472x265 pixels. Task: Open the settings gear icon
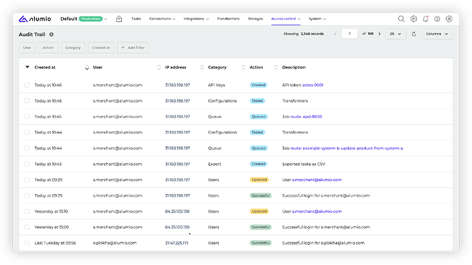click(x=413, y=19)
